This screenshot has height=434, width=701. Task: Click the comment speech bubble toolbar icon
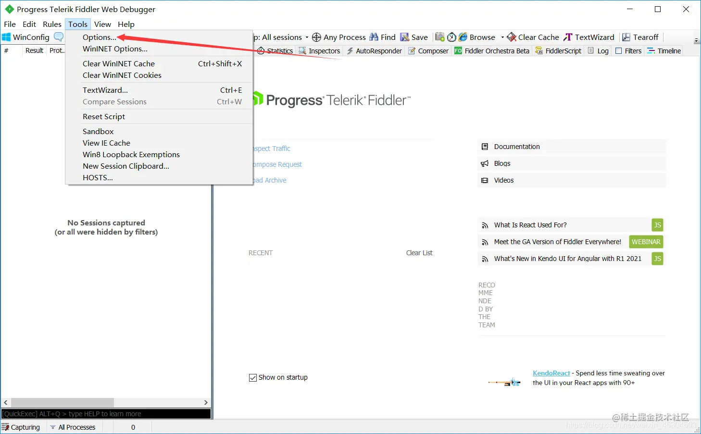tap(59, 37)
